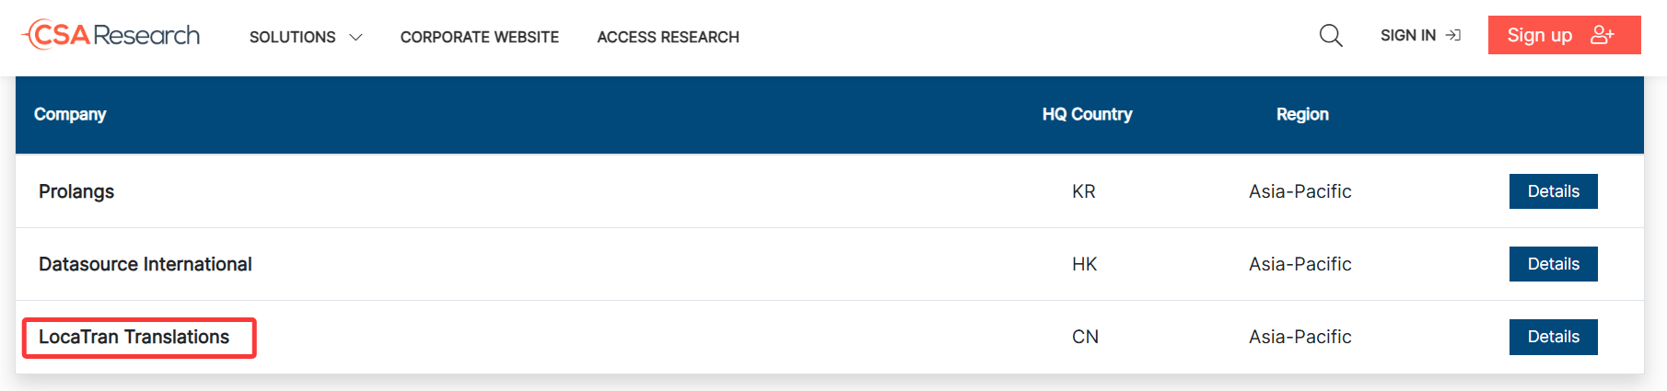Open the SOLUTIONS menu
This screenshot has height=391, width=1667.
coord(306,37)
